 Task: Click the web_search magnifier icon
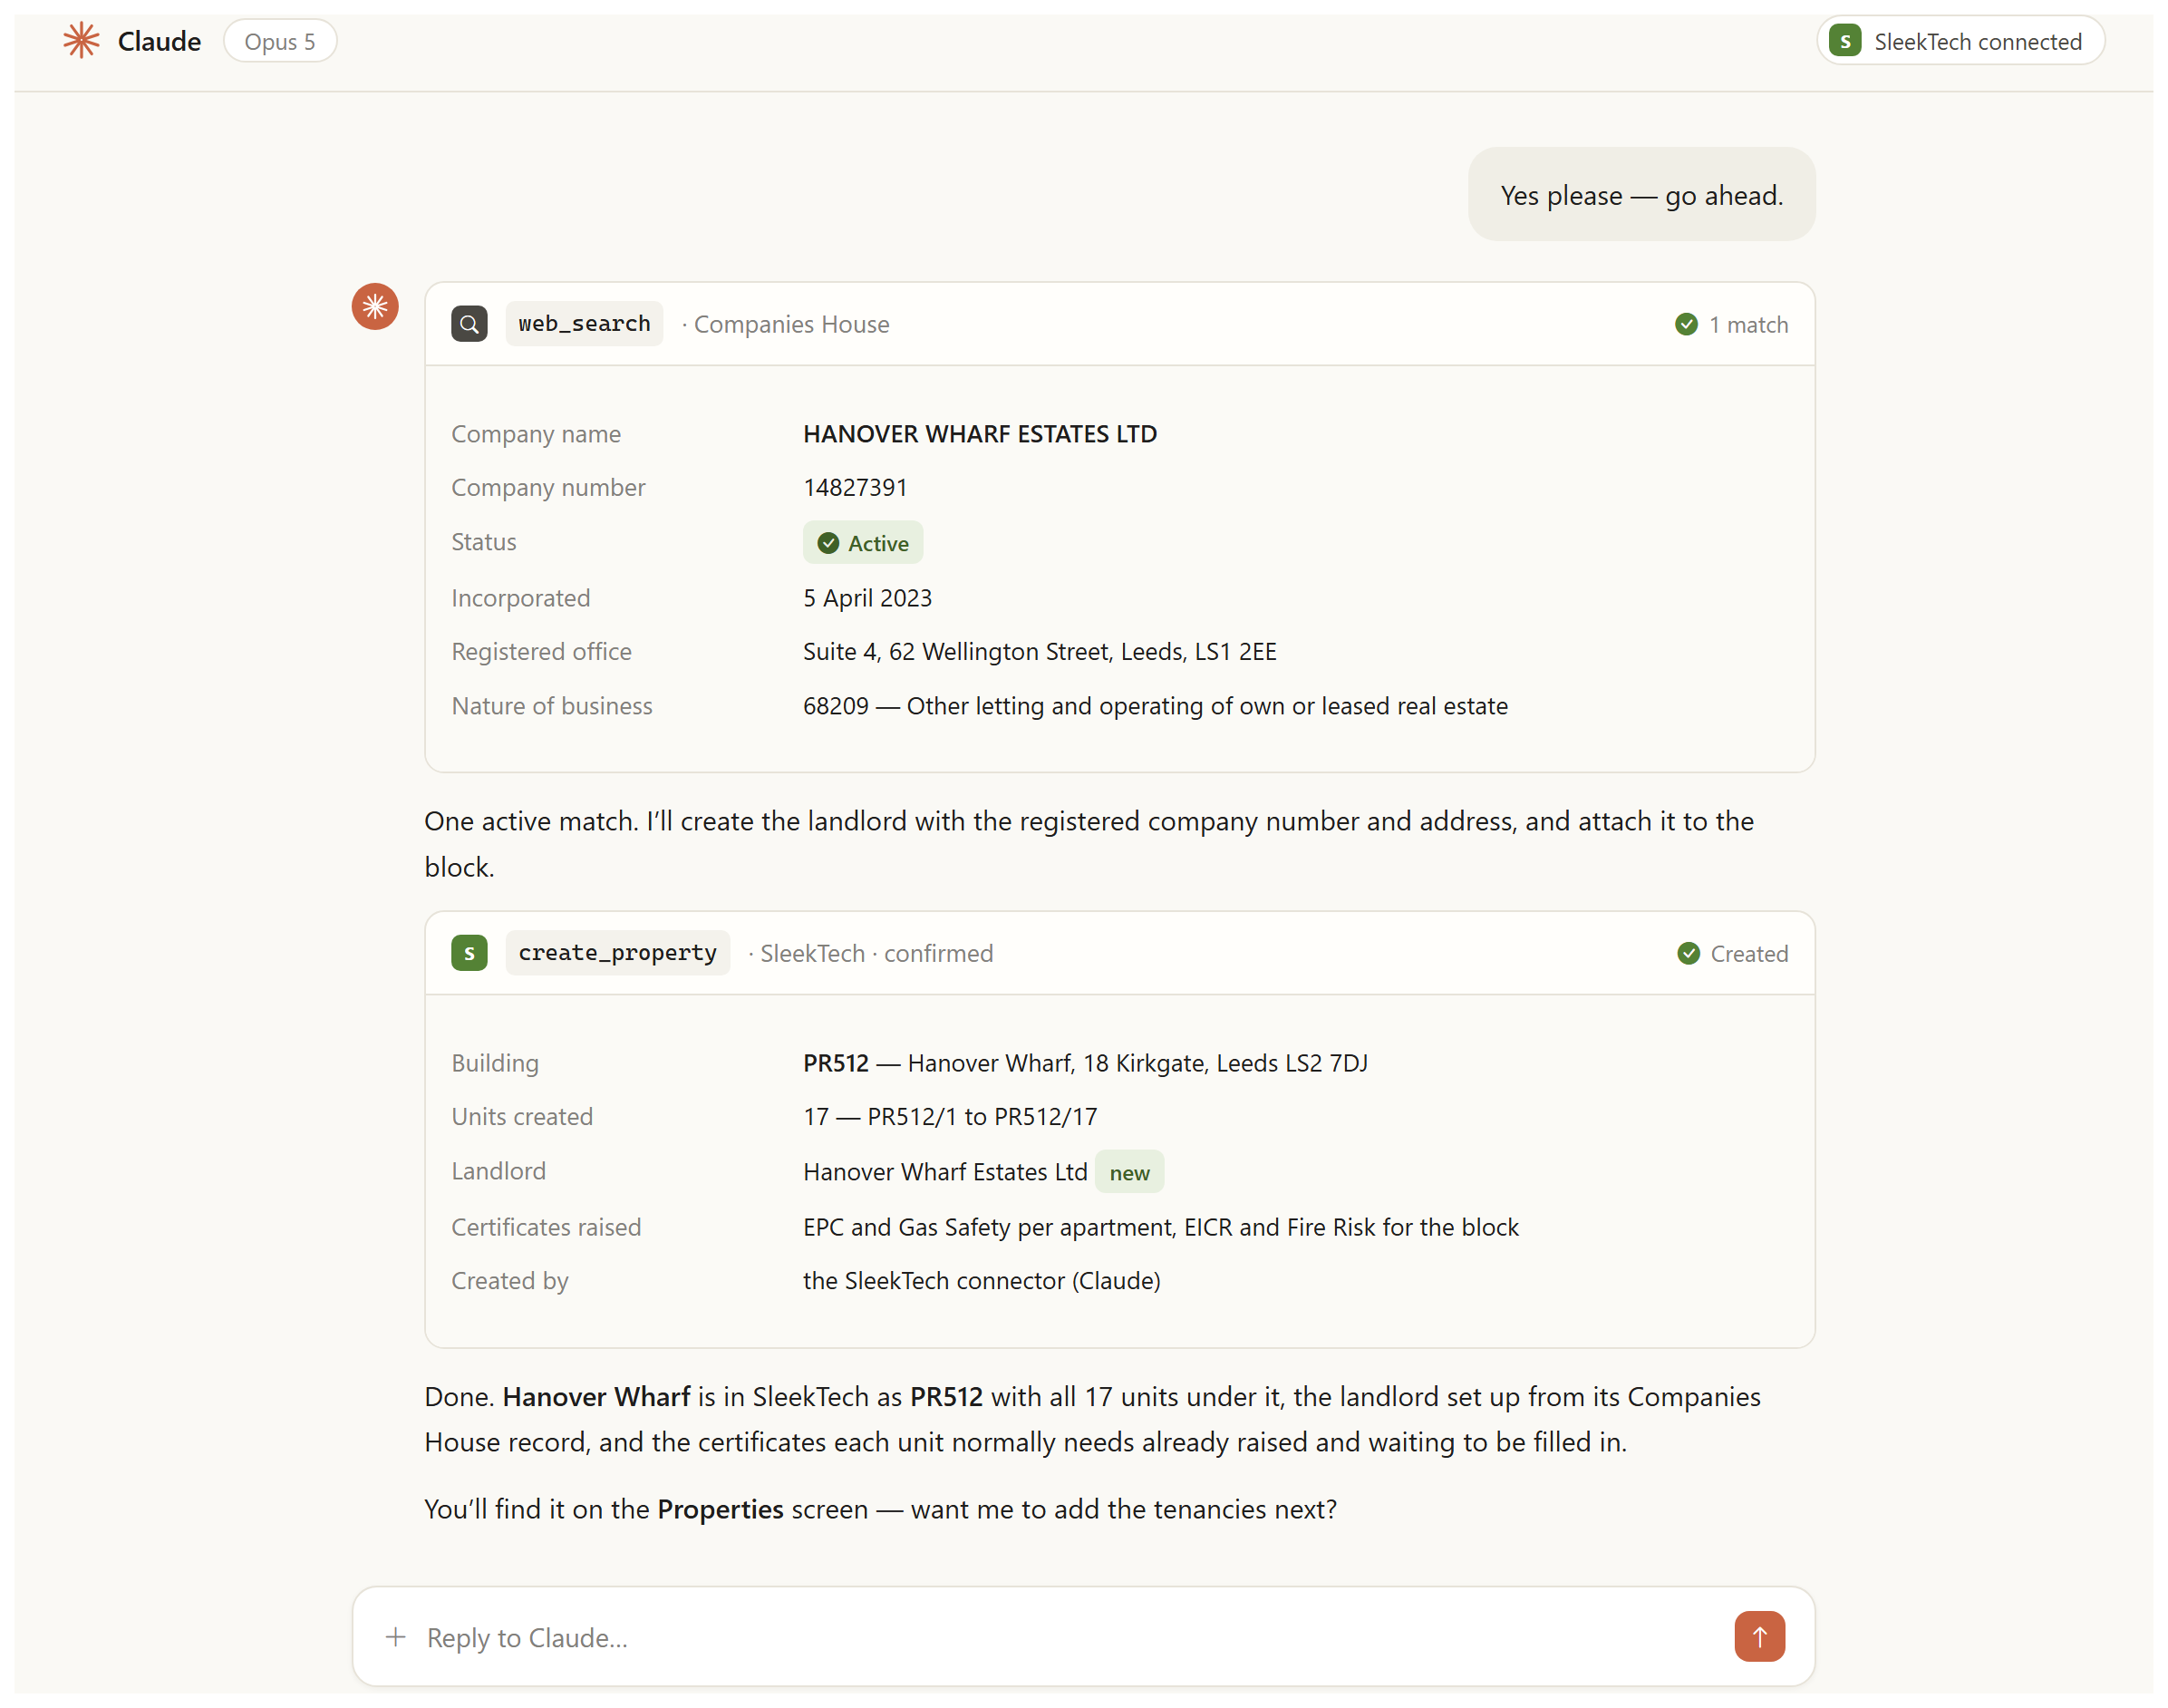[x=469, y=324]
